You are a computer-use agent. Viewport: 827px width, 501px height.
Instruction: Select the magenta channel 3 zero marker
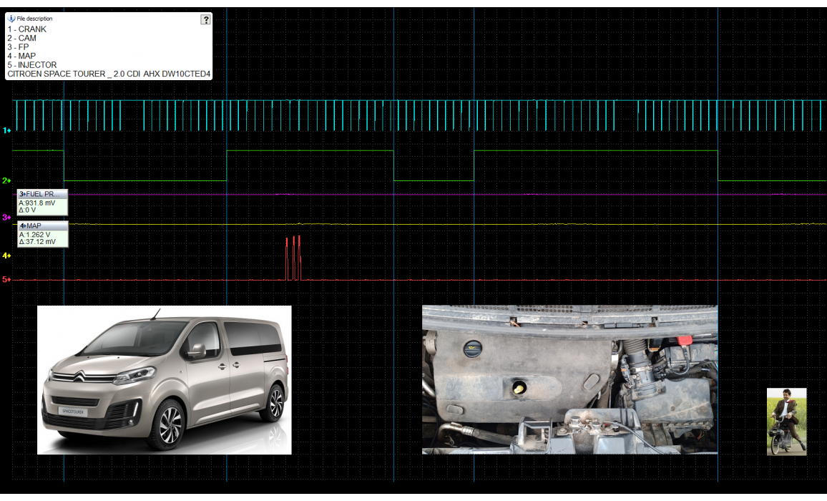point(6,217)
